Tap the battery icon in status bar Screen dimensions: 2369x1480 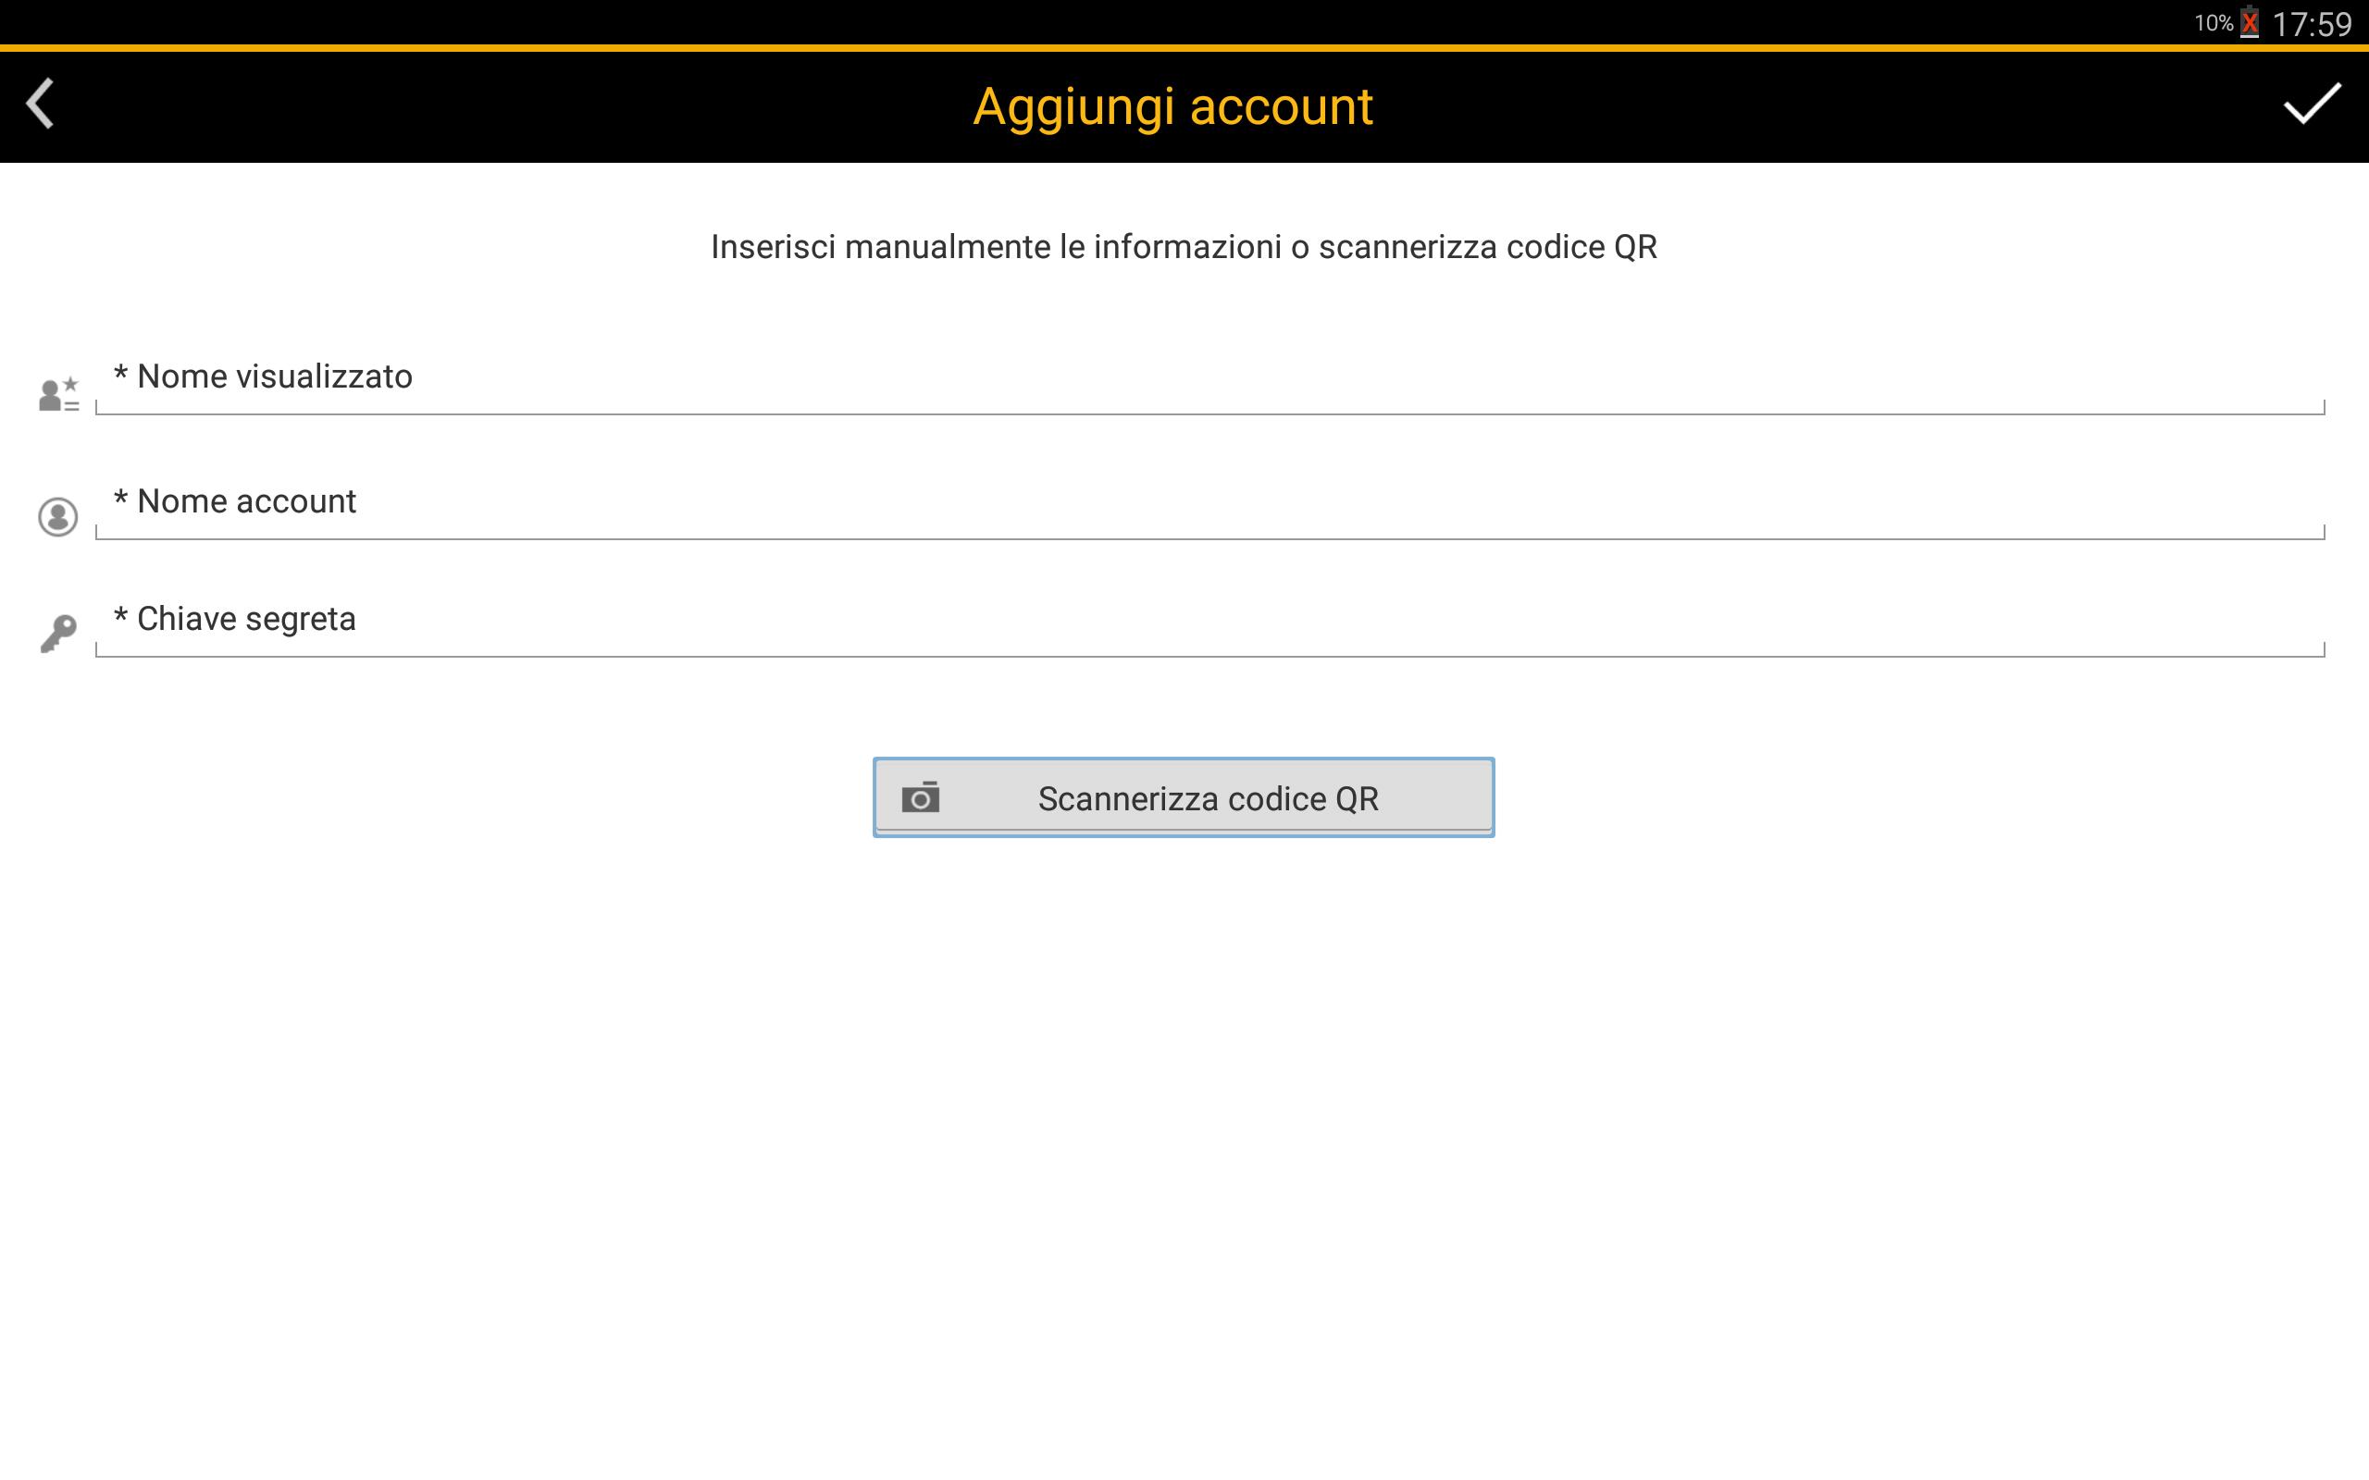click(2250, 22)
